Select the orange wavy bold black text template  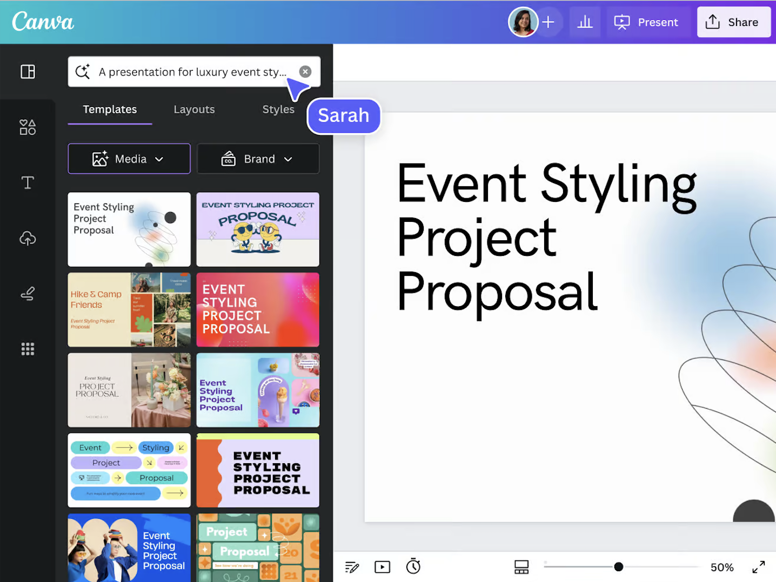pos(258,470)
